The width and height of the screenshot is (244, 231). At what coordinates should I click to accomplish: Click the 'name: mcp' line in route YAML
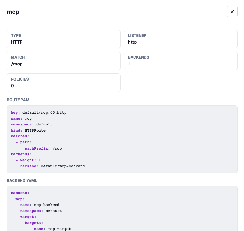click(21, 118)
